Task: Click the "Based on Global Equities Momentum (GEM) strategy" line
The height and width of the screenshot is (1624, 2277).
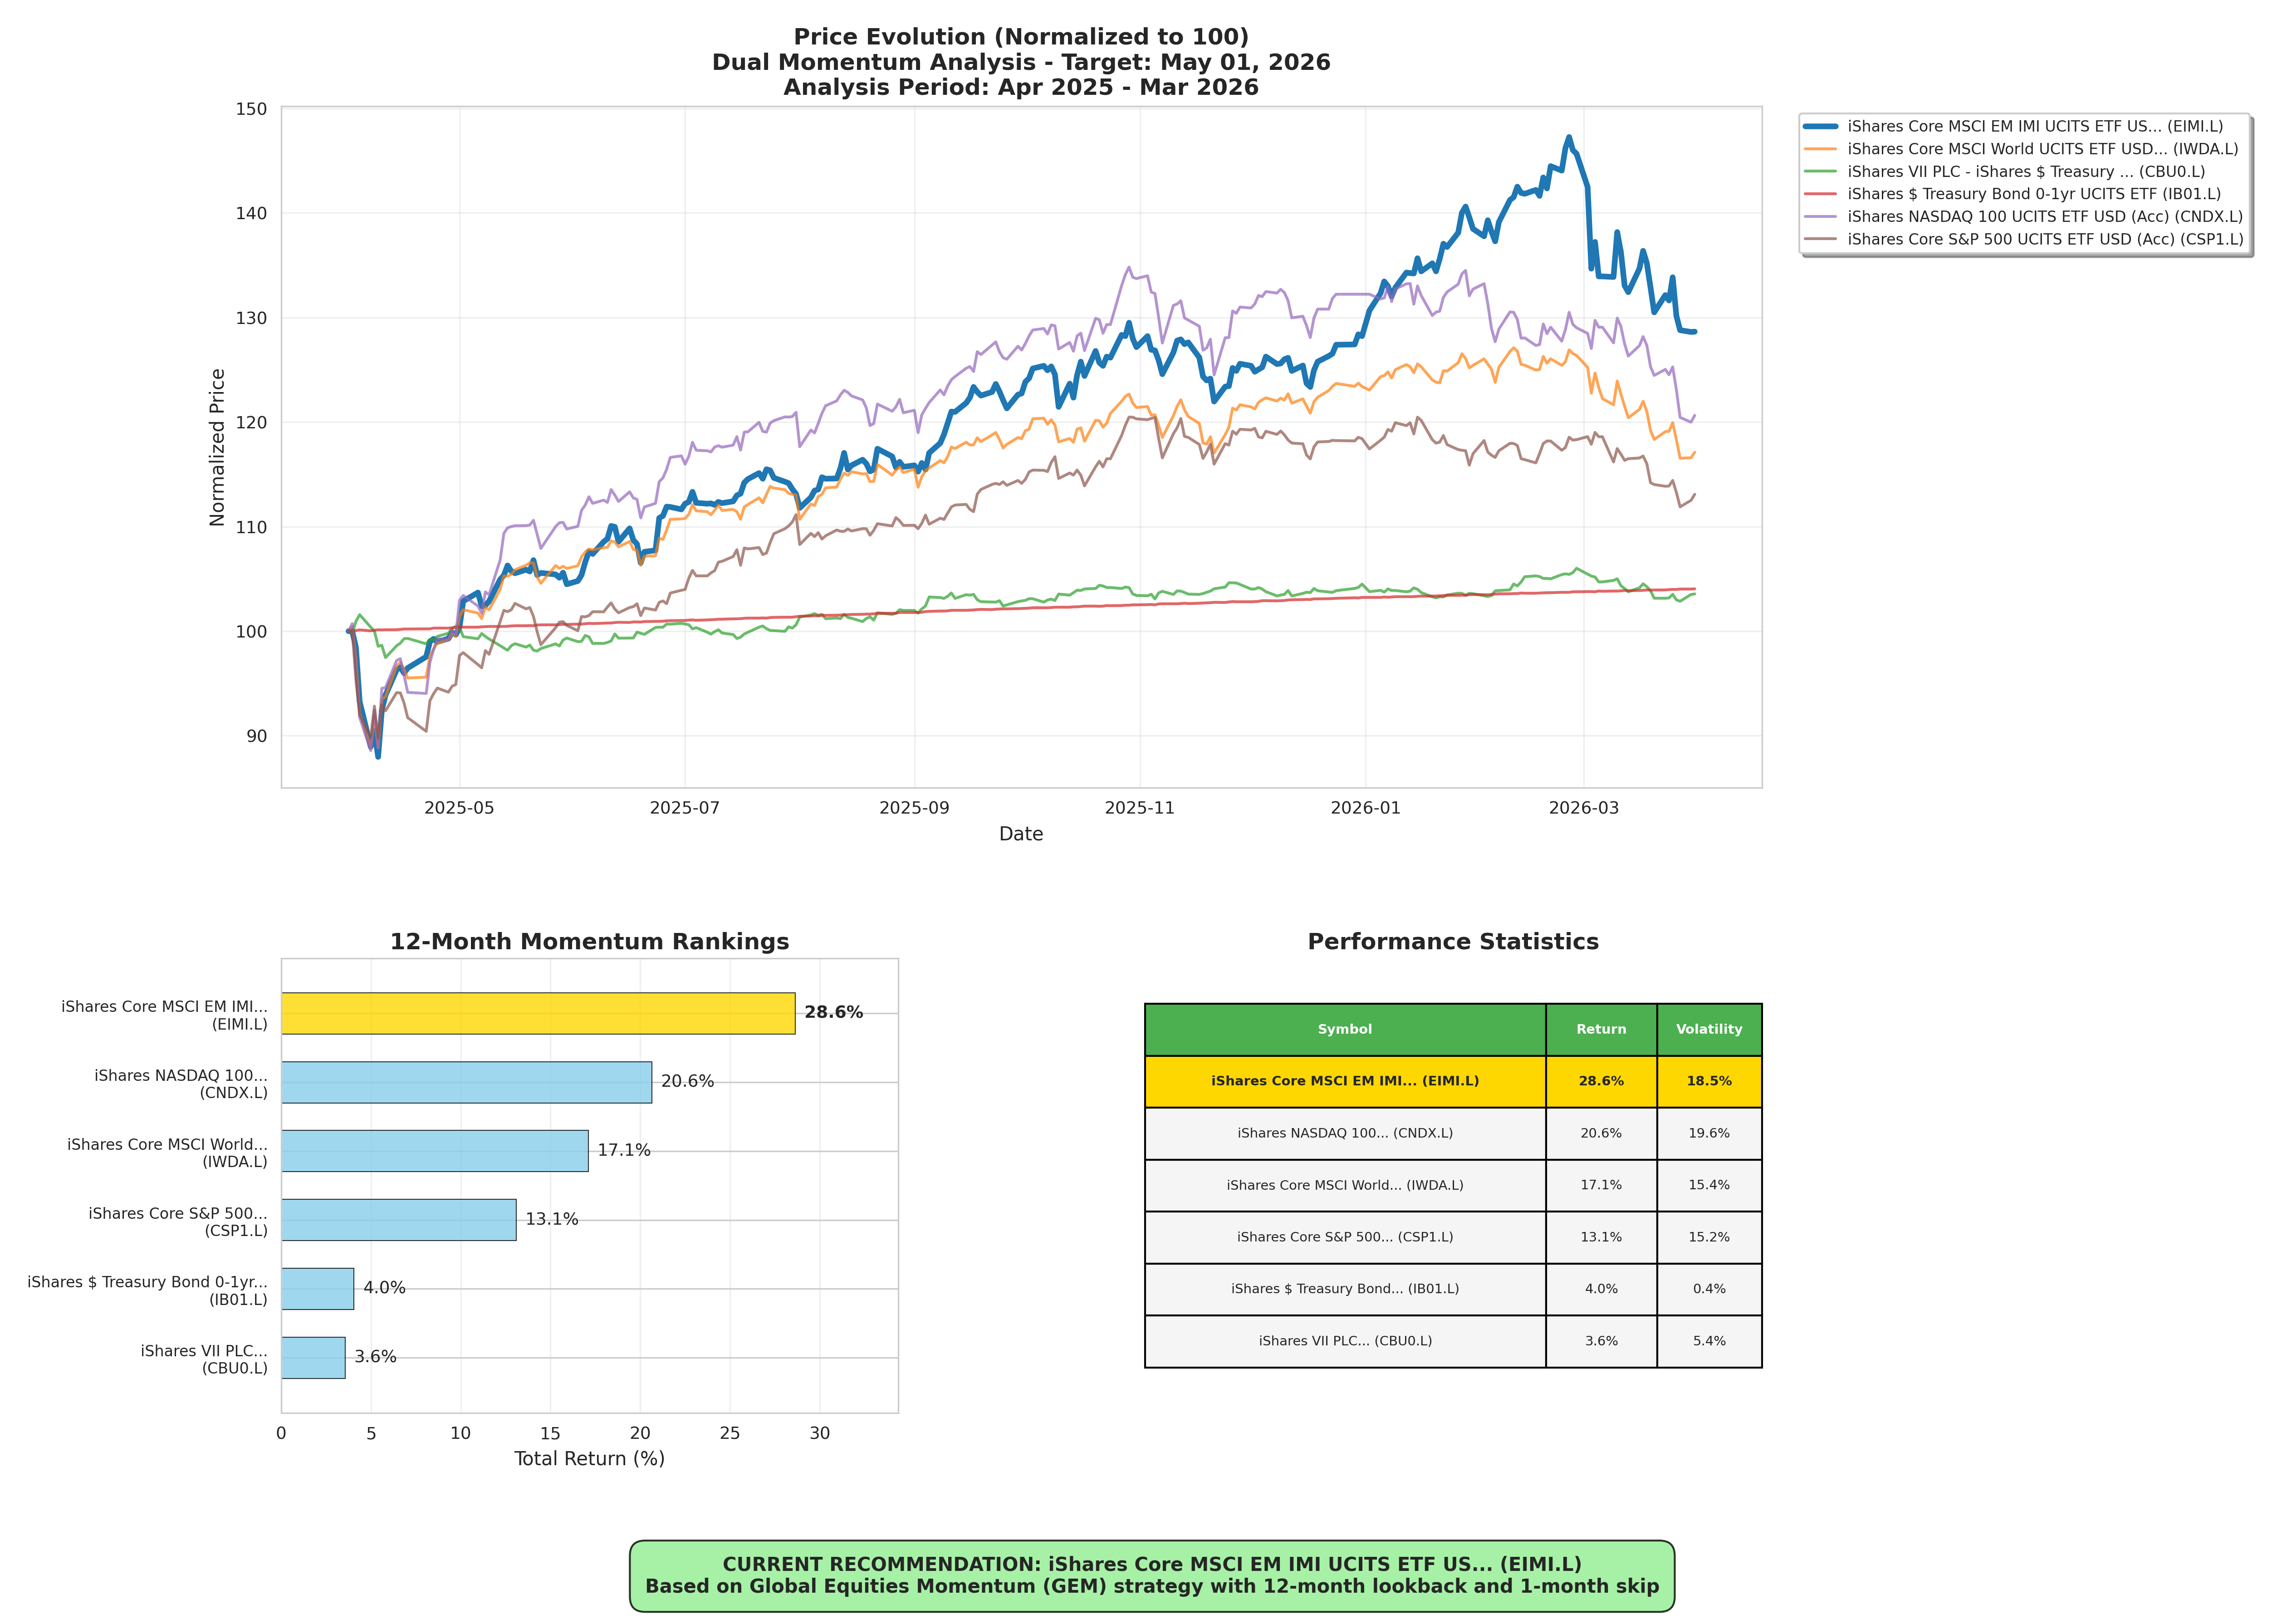Action: tap(1151, 1587)
